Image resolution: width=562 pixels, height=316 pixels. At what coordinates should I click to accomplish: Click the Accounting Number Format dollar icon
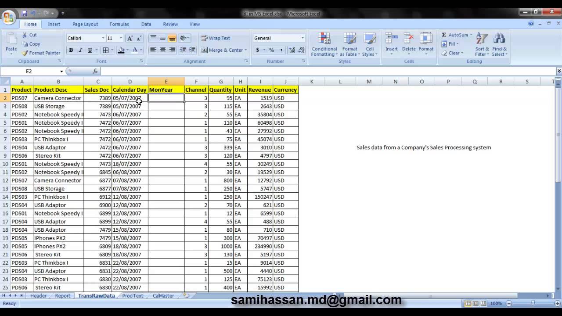coord(258,50)
